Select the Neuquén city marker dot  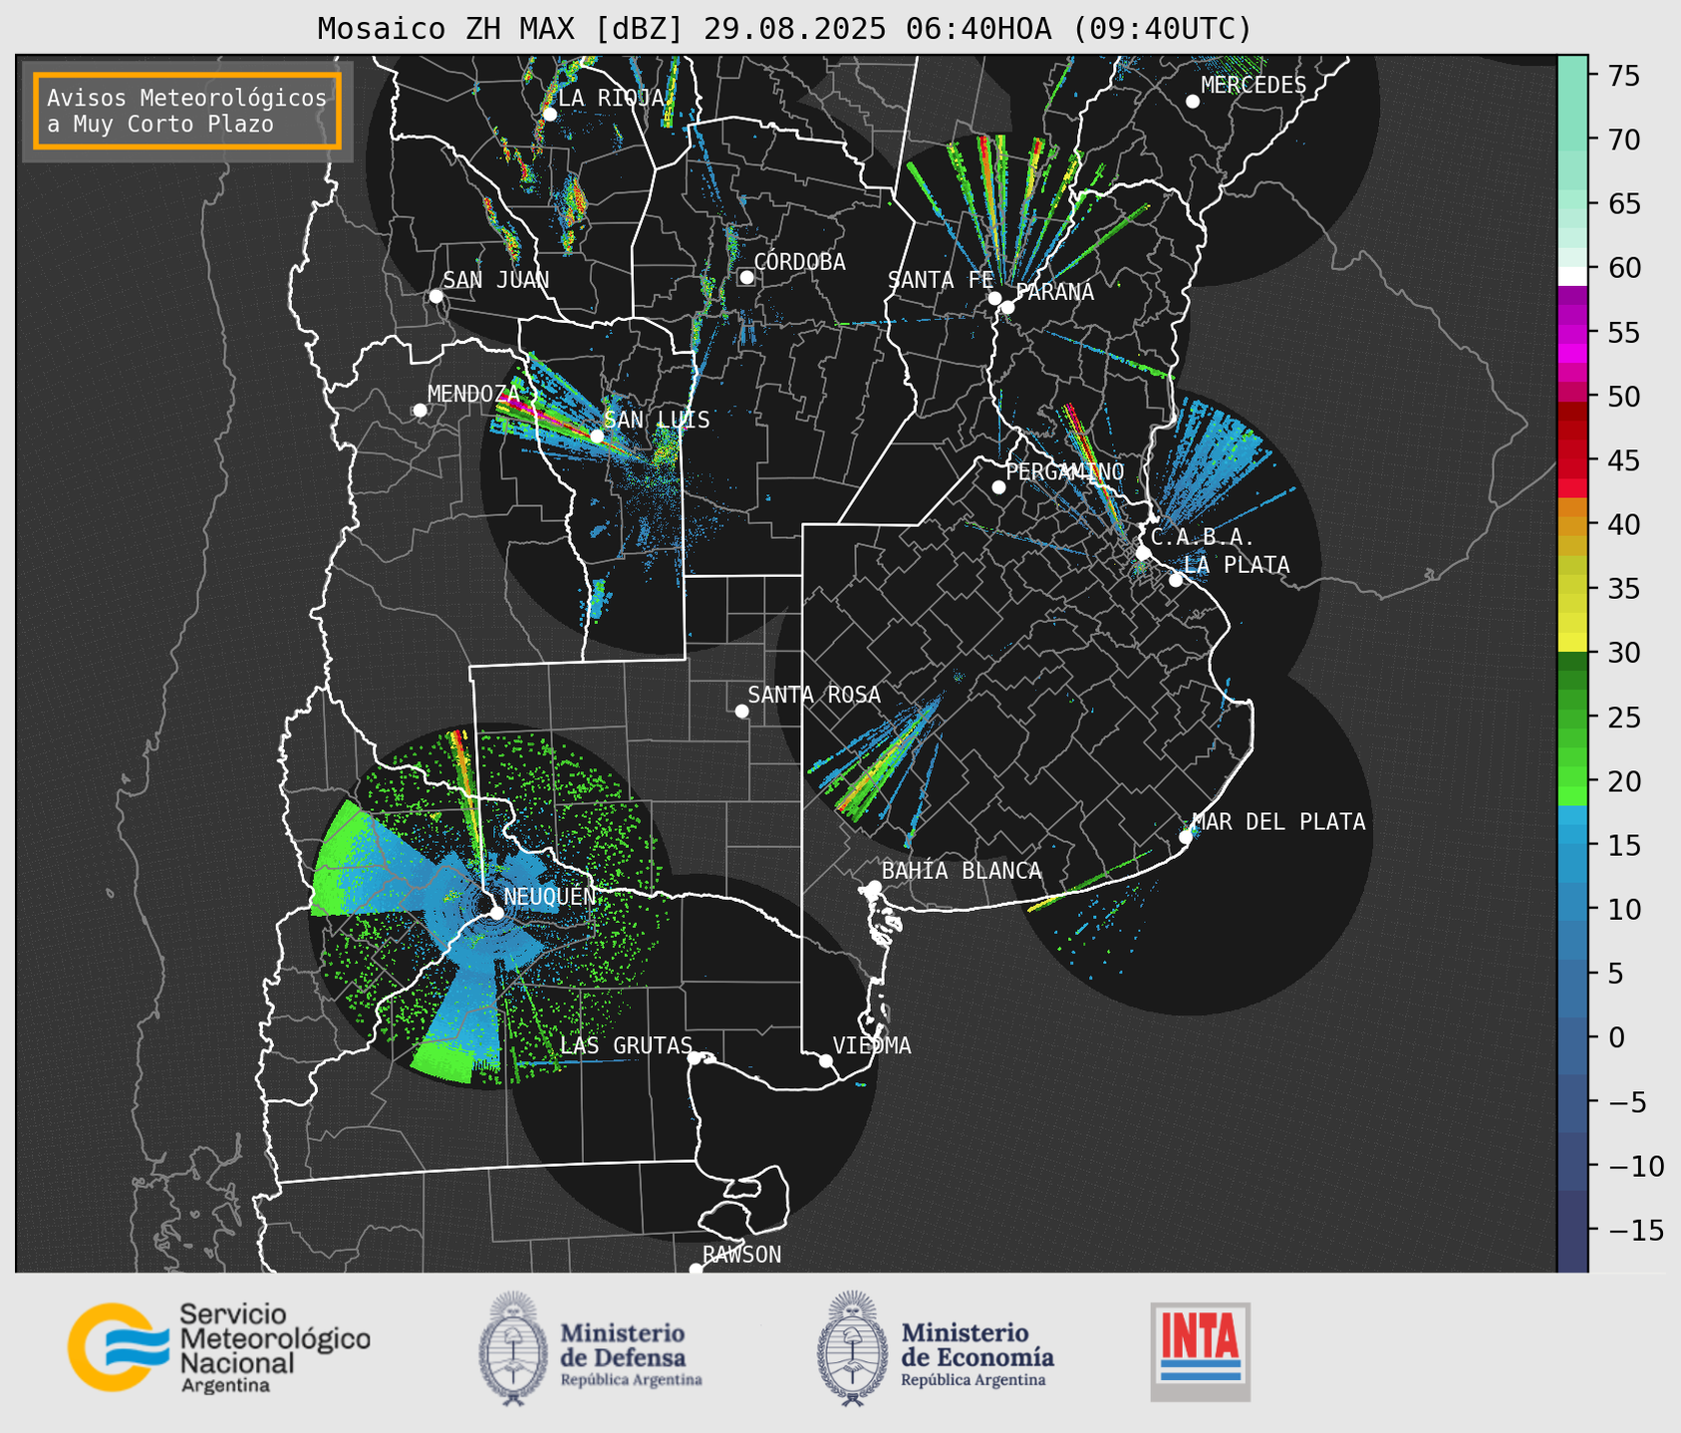pyautogui.click(x=496, y=913)
